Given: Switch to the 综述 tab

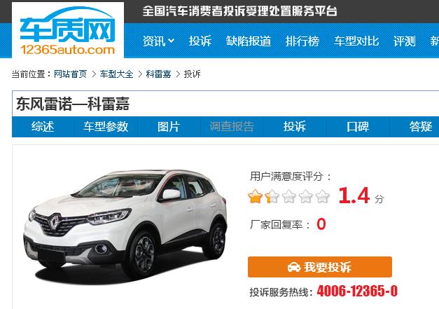Looking at the screenshot, I should point(43,127).
